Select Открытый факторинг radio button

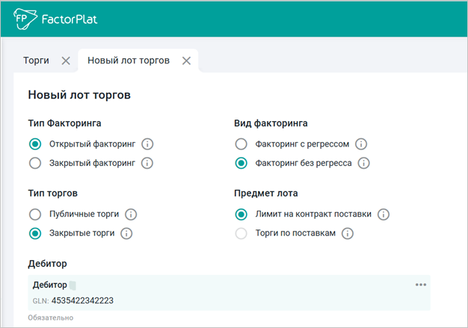[x=34, y=144]
